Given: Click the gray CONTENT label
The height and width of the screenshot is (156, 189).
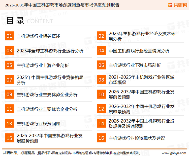Looking at the screenshot, I should tap(40, 21).
